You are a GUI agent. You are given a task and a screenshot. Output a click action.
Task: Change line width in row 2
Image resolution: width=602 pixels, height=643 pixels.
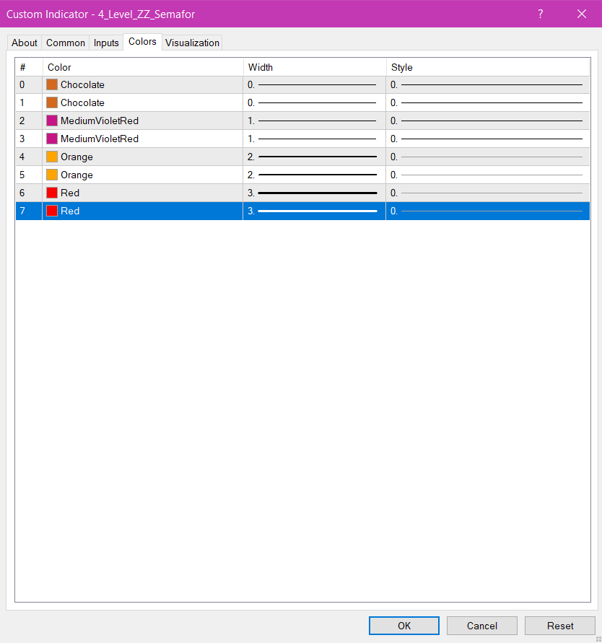(315, 121)
